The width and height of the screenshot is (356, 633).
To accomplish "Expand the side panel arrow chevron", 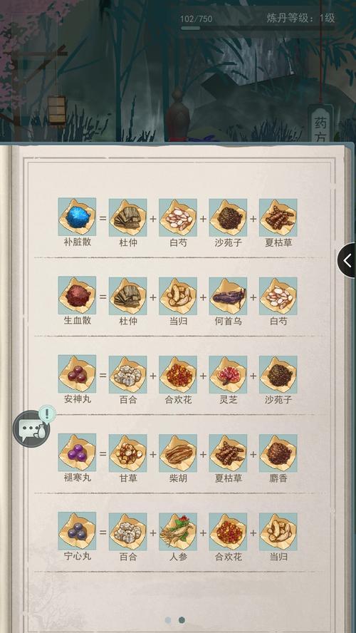I will [x=347, y=260].
